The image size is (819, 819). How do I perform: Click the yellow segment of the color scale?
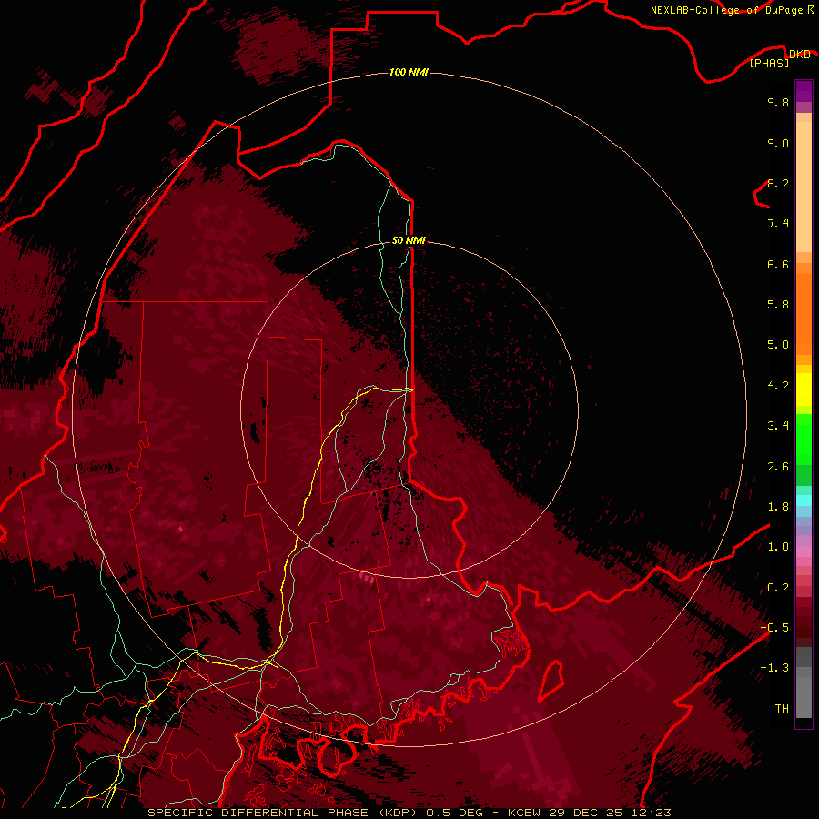click(x=804, y=389)
